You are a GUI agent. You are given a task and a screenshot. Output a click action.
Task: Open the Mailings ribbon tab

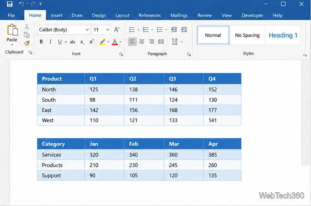tap(179, 15)
